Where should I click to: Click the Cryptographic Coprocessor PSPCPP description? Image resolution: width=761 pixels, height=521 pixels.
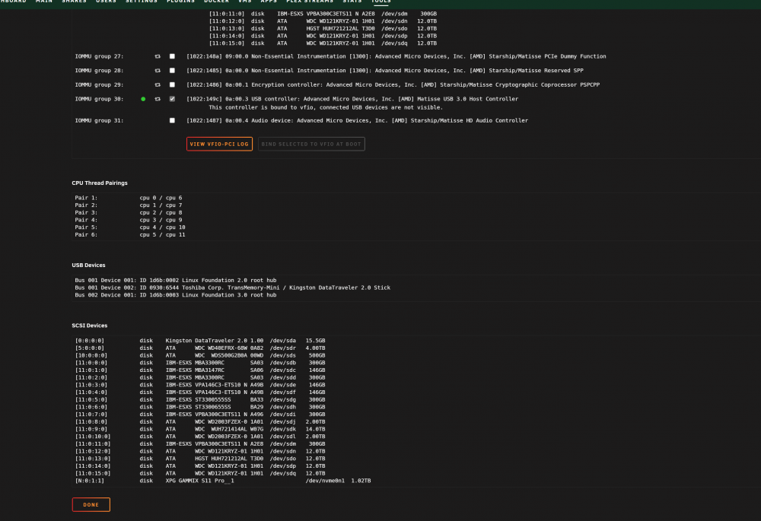393,84
